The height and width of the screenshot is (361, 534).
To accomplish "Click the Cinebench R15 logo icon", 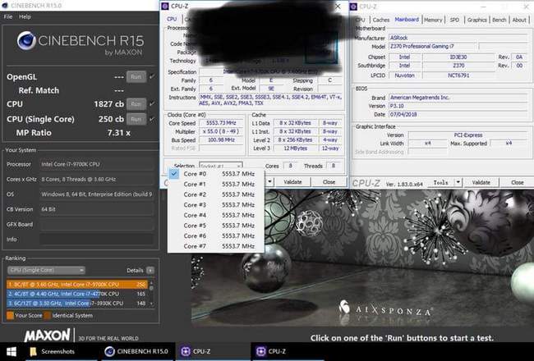I will [26, 41].
